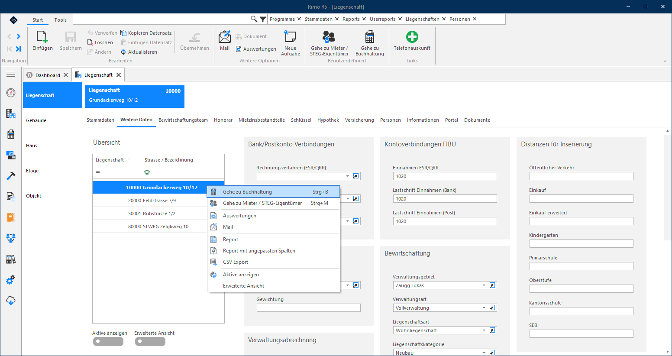Click the Öffentlicher Verkehr input field
Image resolution: width=672 pixels, height=356 pixels.
[581, 176]
